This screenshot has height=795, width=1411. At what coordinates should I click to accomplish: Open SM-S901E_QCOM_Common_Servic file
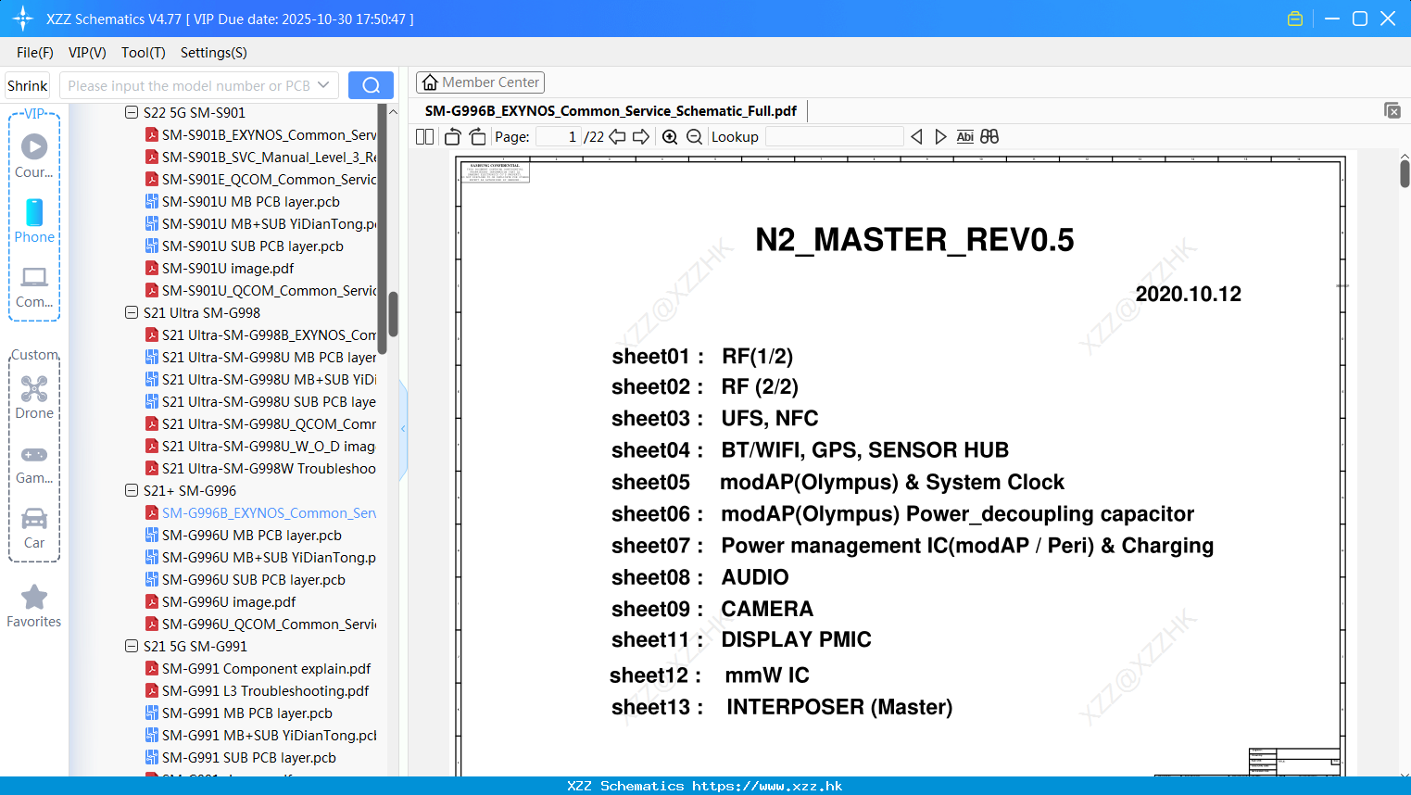260,180
